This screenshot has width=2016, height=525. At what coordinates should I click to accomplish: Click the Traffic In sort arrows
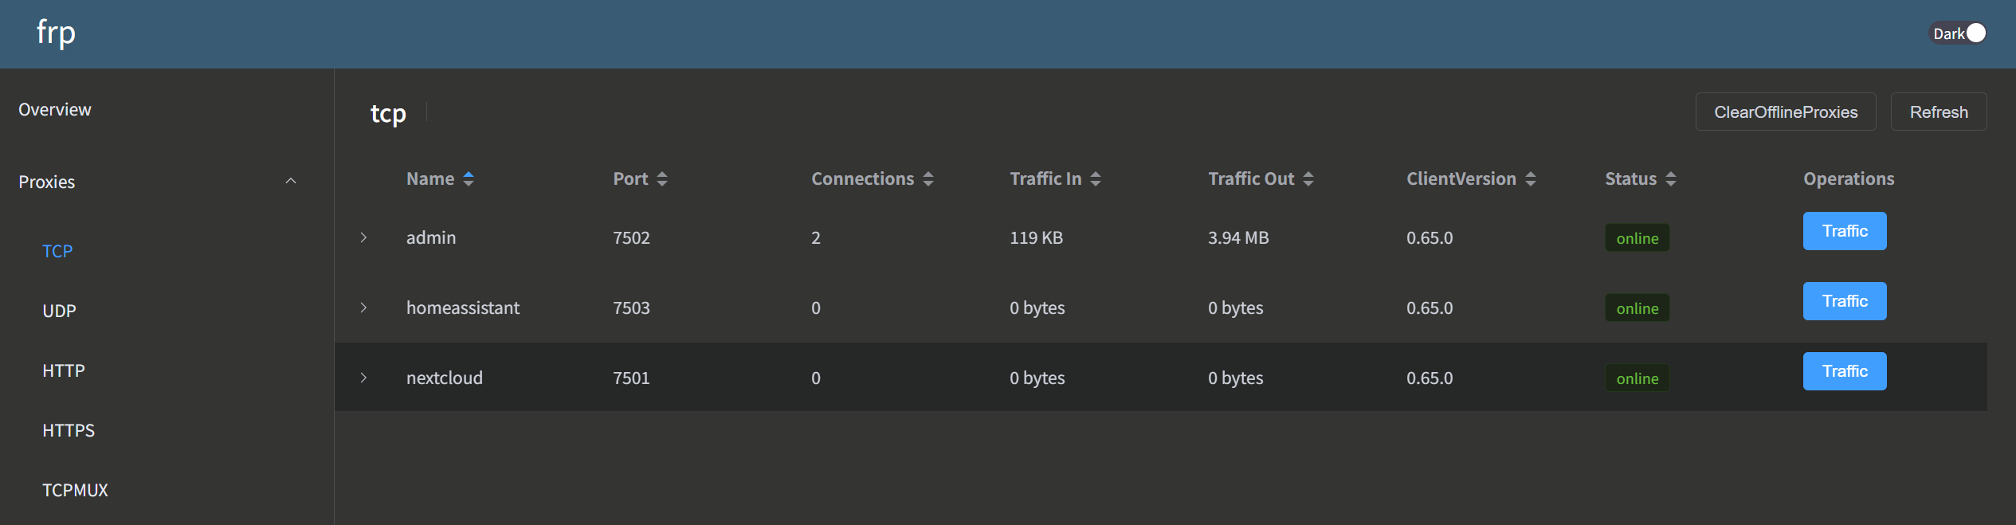coord(1096,179)
